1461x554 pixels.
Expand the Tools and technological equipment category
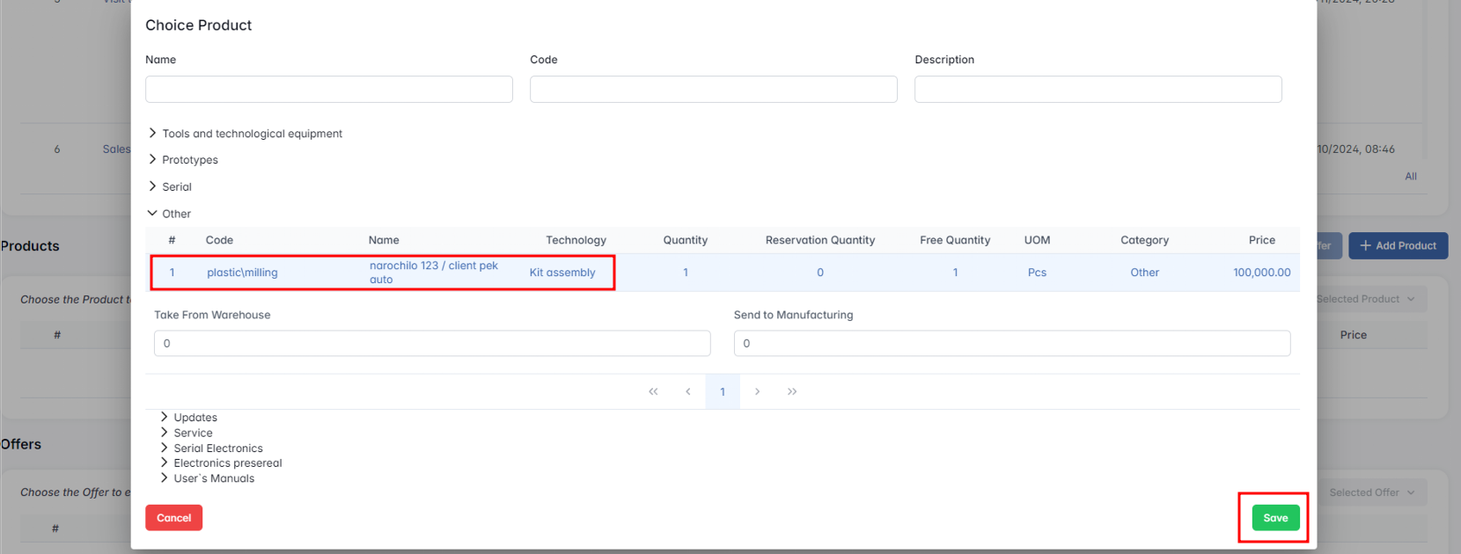tap(153, 134)
